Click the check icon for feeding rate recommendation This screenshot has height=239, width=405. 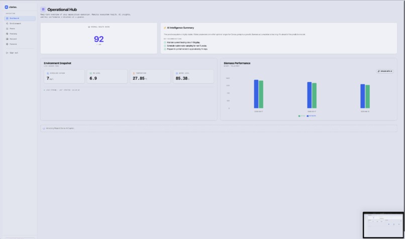point(165,42)
